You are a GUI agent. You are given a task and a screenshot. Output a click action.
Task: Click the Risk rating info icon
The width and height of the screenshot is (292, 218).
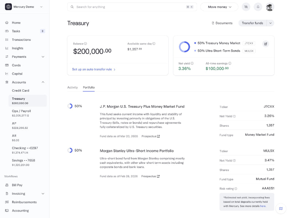pos(236,189)
